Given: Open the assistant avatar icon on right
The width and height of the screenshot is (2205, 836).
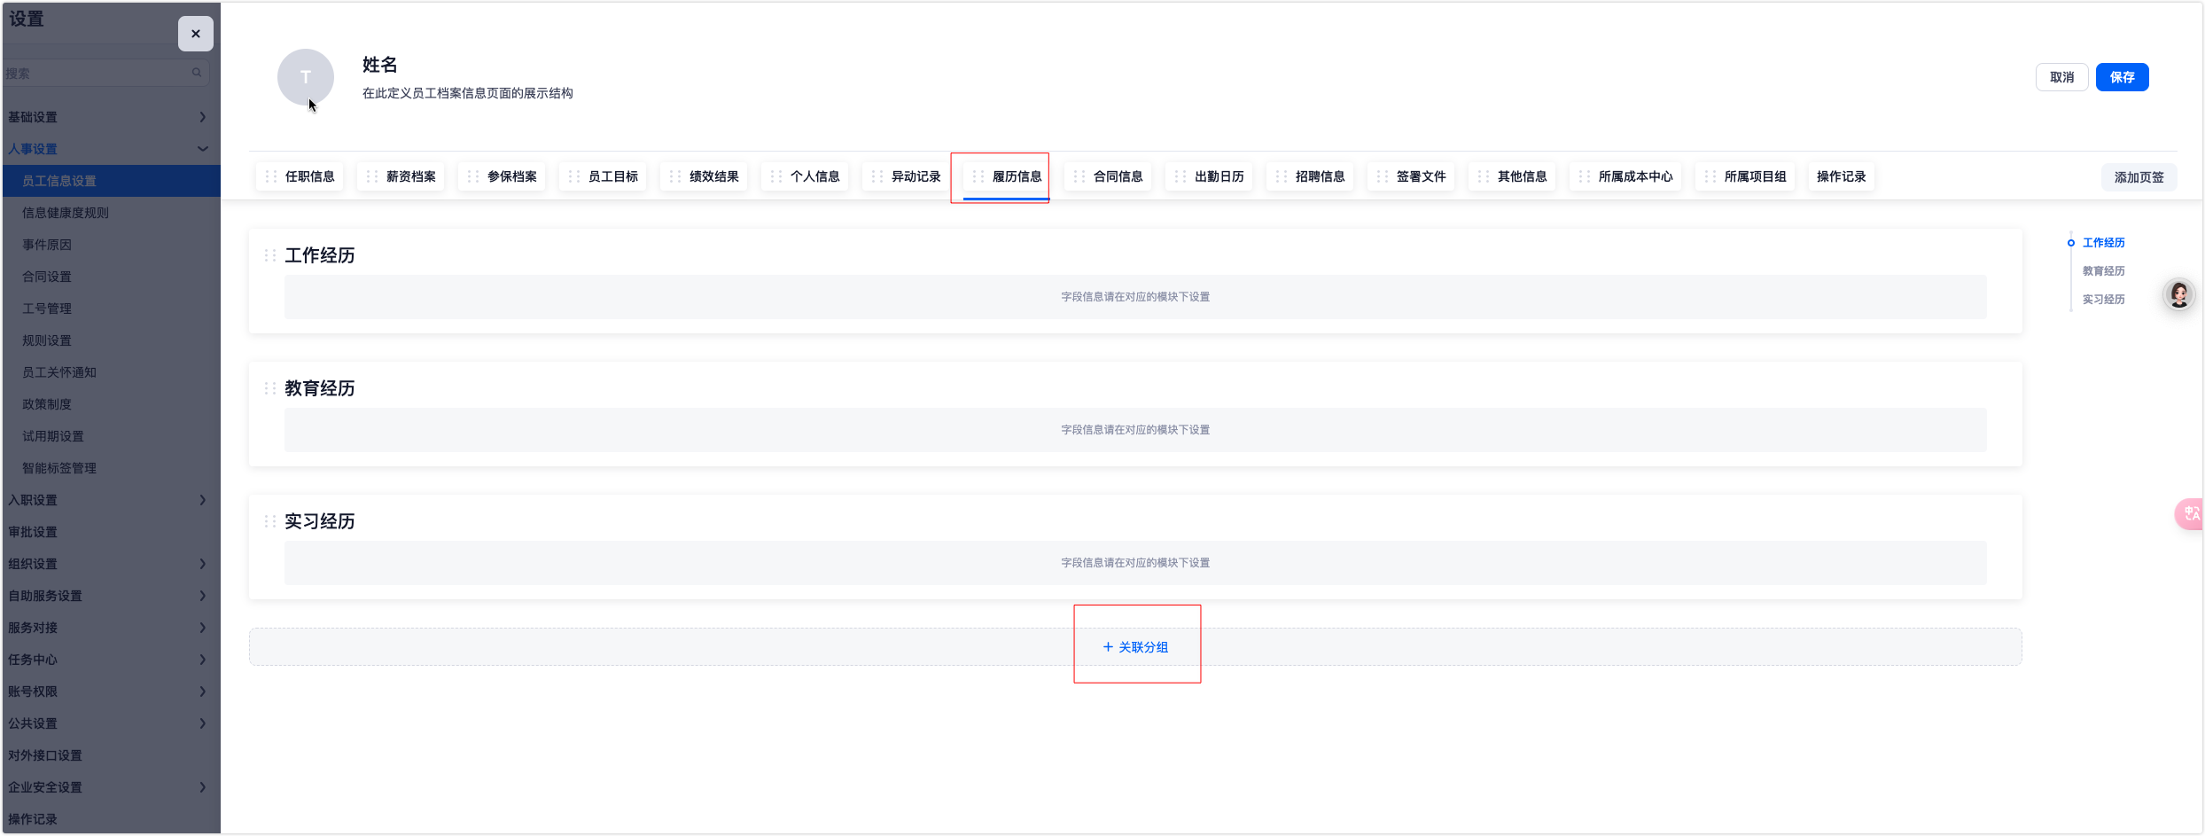Looking at the screenshot, I should coord(2179,294).
